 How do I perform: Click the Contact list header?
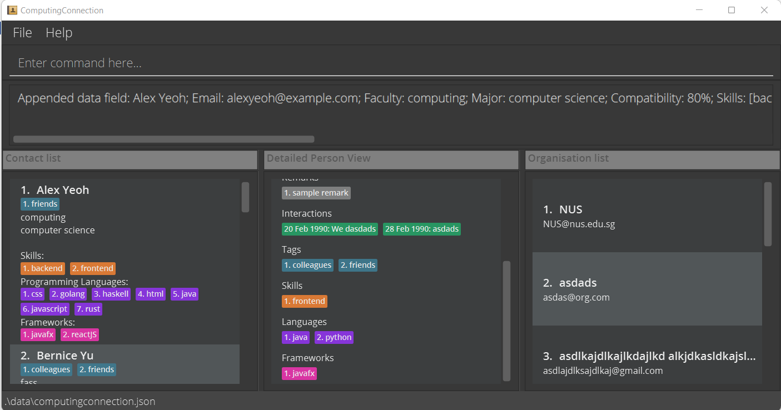130,159
